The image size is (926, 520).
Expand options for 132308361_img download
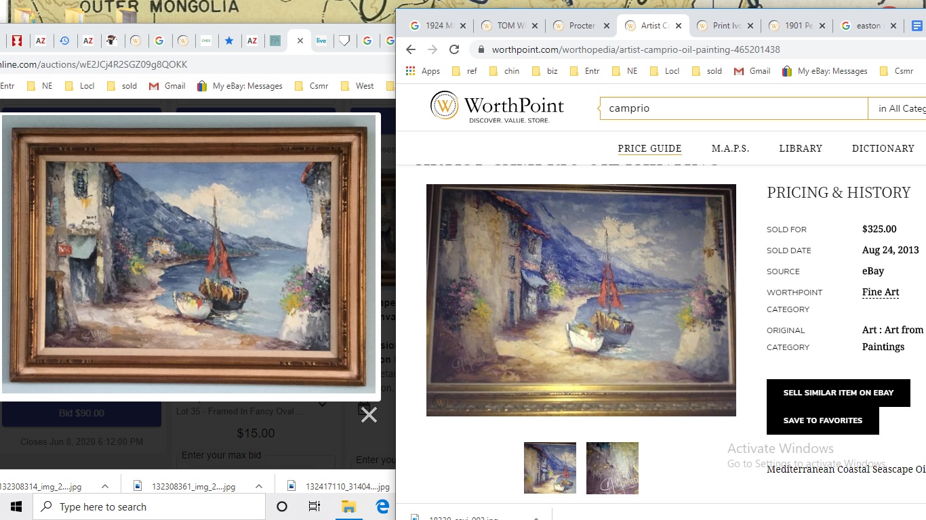tap(258, 486)
